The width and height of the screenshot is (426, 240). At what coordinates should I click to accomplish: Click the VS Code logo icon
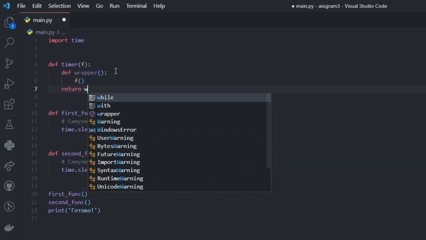(7, 6)
